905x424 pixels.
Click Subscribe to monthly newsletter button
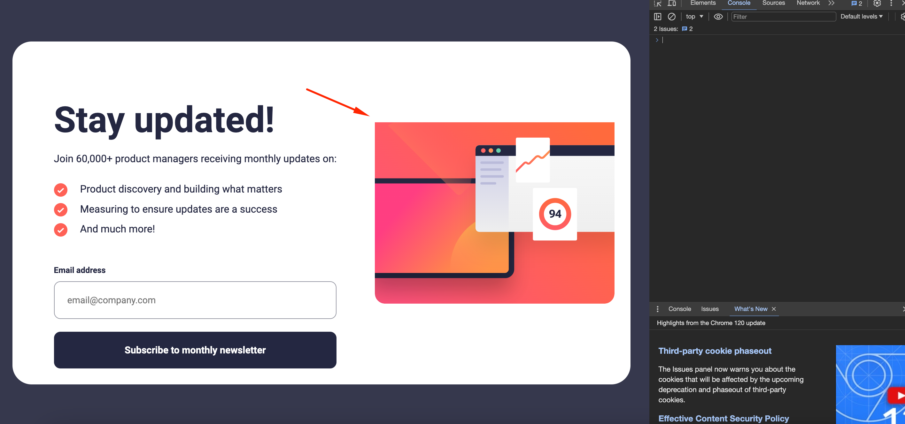tap(195, 350)
